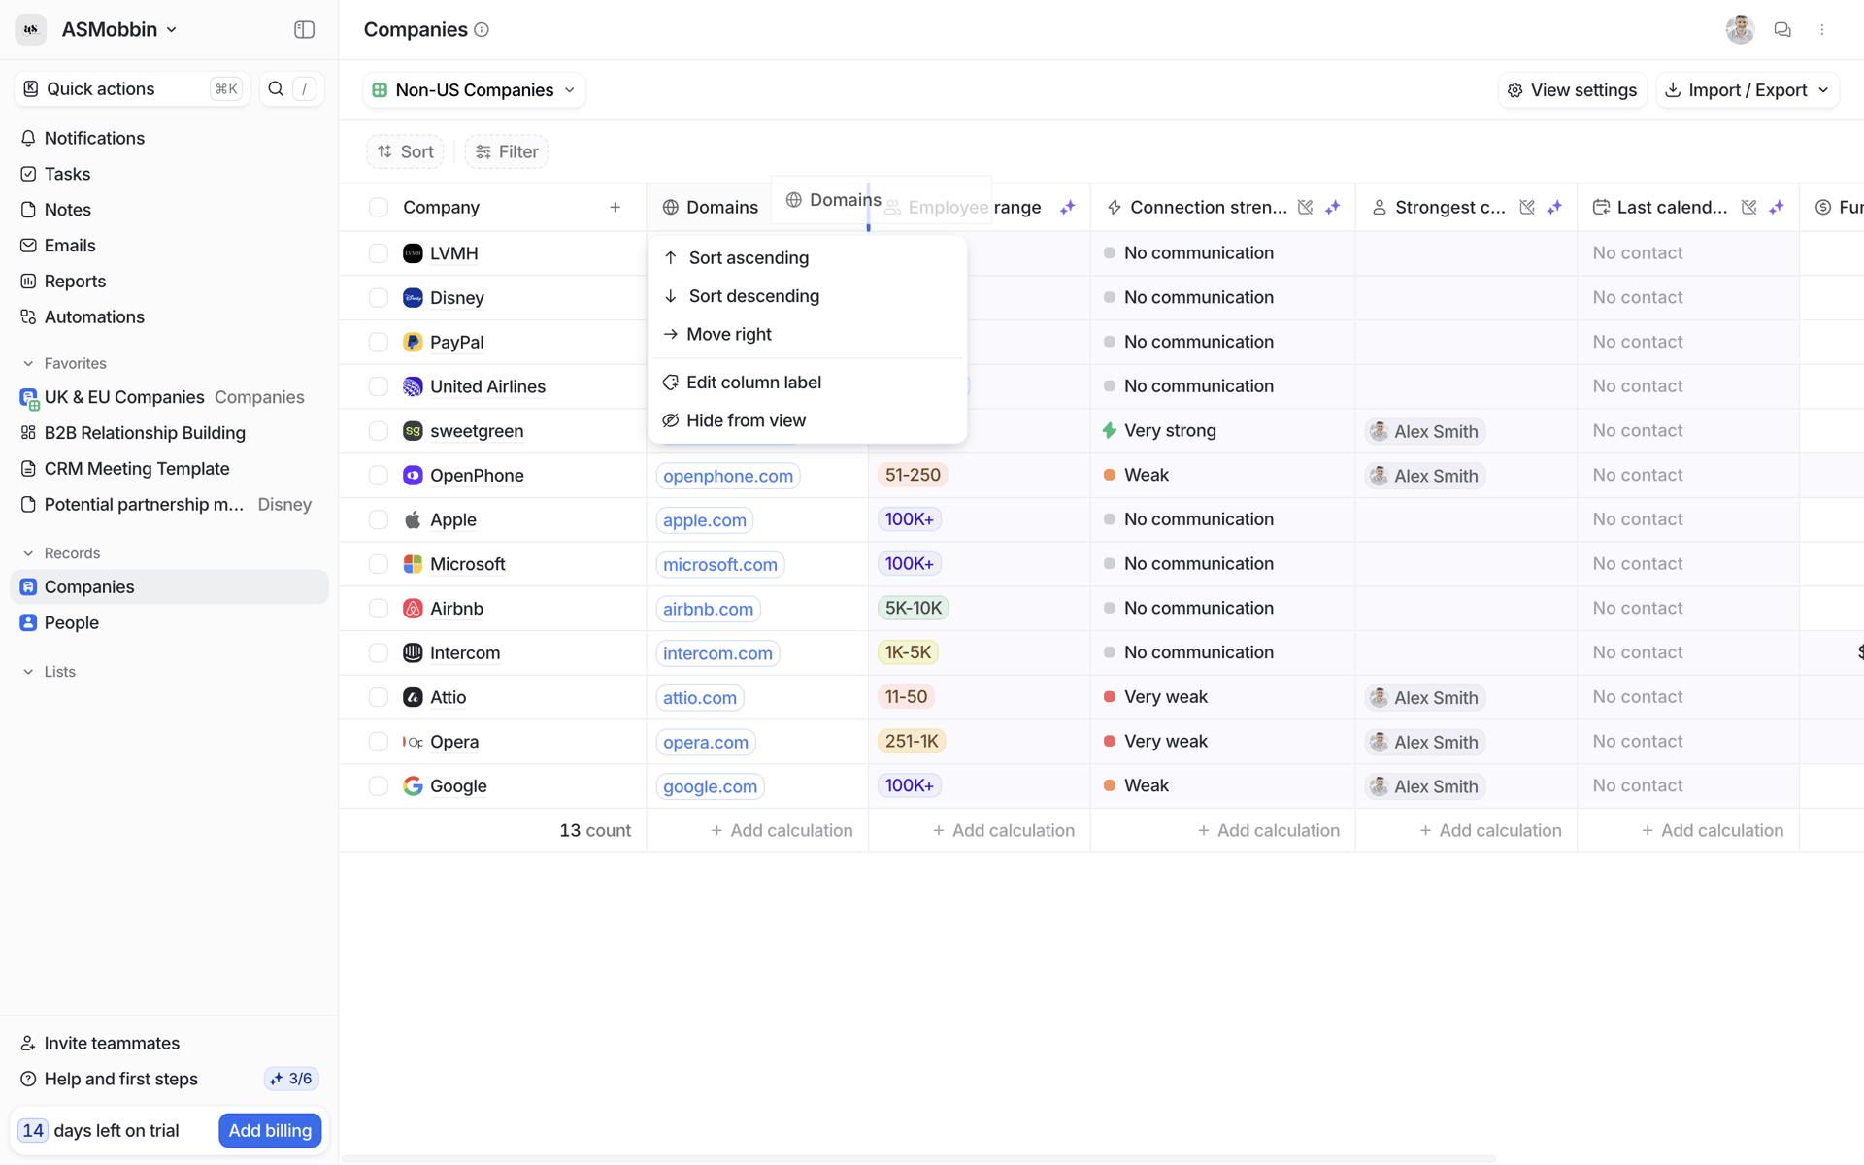Click the Add billing button
The height and width of the screenshot is (1165, 1864).
(x=270, y=1130)
